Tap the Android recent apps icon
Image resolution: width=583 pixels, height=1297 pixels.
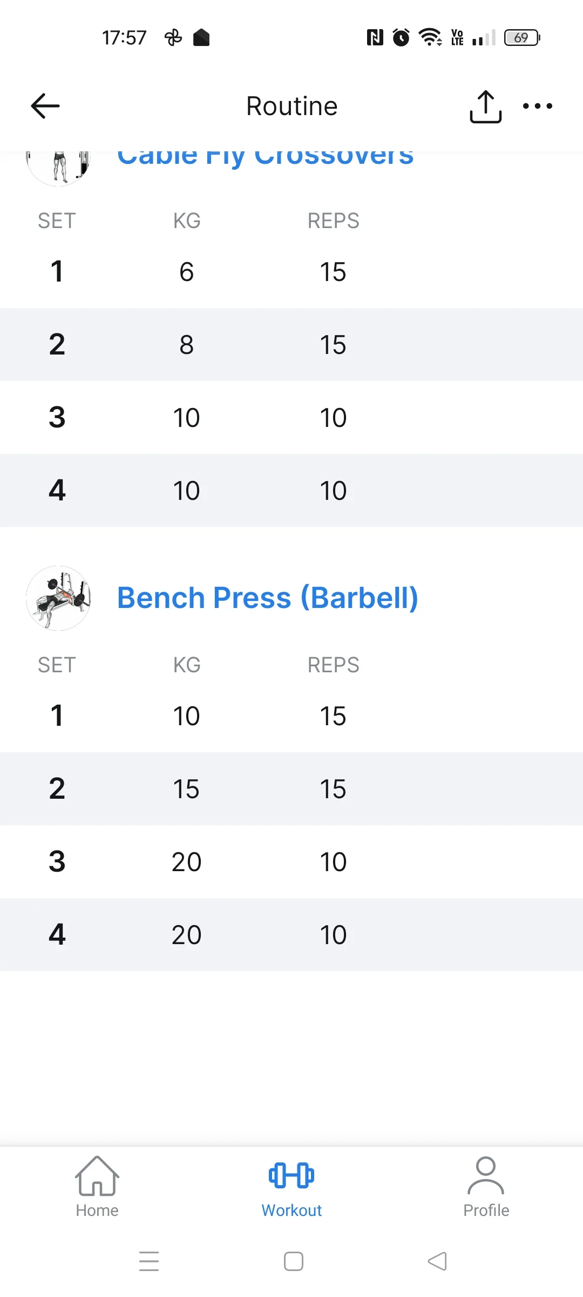click(x=149, y=1261)
